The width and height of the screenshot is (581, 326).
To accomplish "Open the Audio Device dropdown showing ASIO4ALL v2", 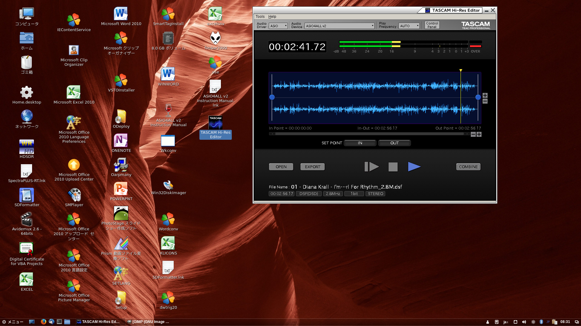I will [x=339, y=26].
